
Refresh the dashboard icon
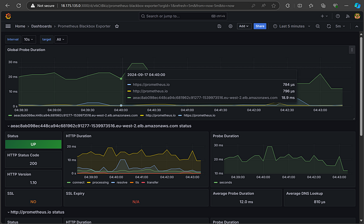[329, 26]
